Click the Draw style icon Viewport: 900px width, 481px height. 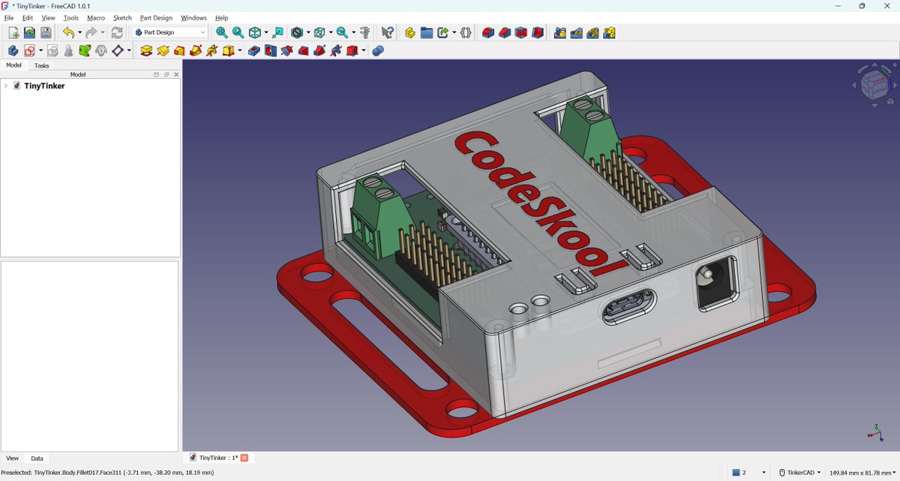click(x=298, y=32)
